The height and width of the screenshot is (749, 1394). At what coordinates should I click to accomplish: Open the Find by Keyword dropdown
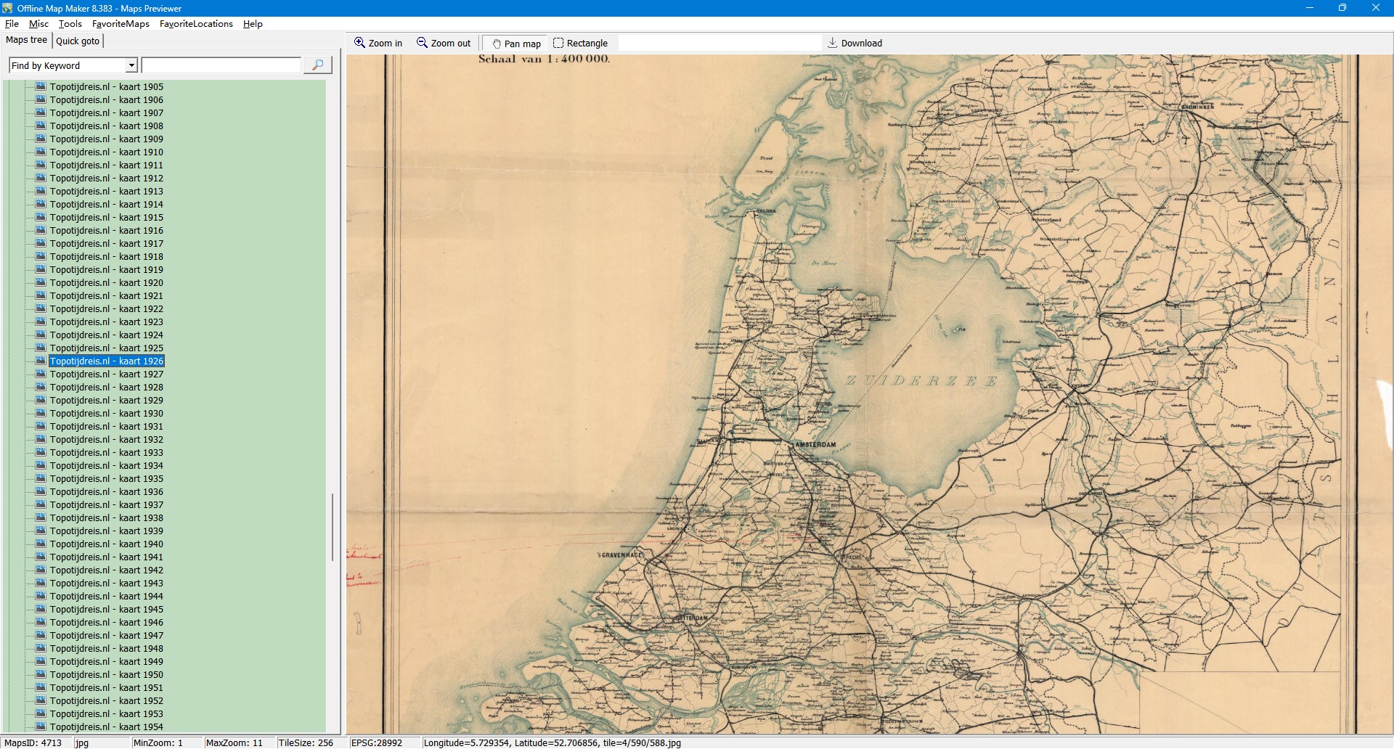coord(131,66)
